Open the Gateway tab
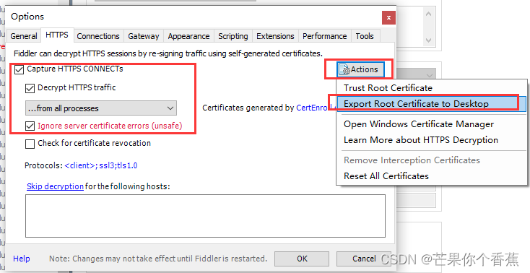 143,36
